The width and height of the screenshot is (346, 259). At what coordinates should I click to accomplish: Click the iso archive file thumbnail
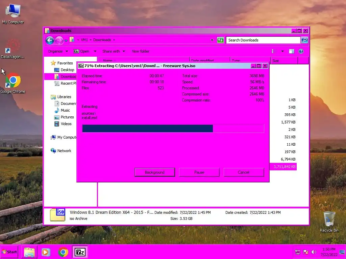pyautogui.click(x=57, y=215)
